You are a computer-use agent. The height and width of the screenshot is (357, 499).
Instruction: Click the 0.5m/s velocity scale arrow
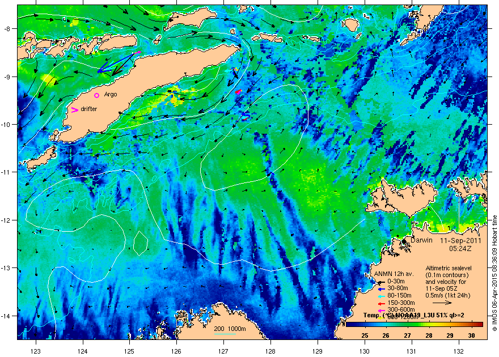[x=442, y=303]
